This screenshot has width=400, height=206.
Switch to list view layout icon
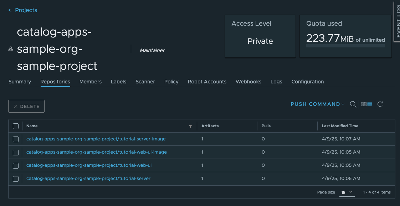pos(370,104)
